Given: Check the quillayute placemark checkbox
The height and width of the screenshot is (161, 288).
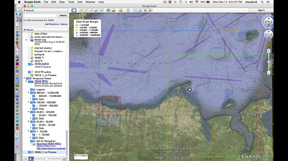Looking at the screenshot, I should coord(29,55).
